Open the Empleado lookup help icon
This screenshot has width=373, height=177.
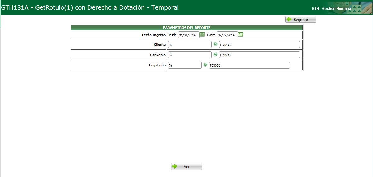(205, 65)
